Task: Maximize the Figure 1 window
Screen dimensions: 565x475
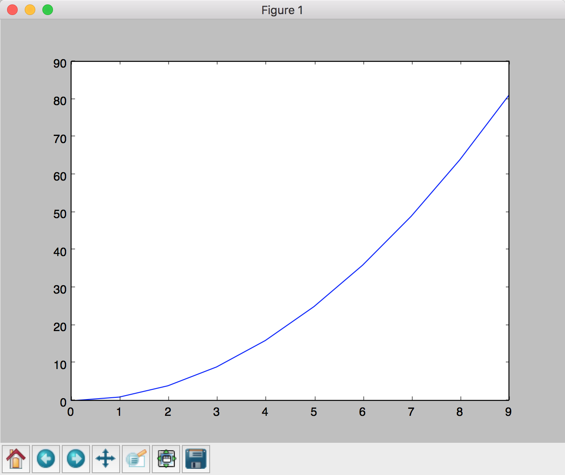Action: click(x=48, y=10)
